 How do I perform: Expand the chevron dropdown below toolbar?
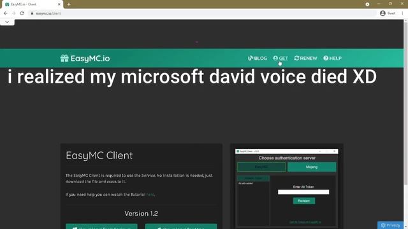[7, 22]
